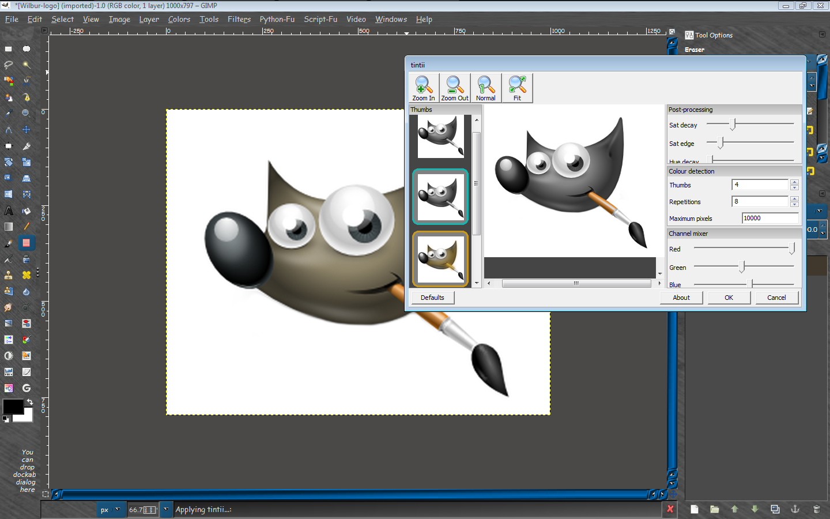
Task: Open the zoom percentage dropdown in status bar
Action: coord(166,509)
